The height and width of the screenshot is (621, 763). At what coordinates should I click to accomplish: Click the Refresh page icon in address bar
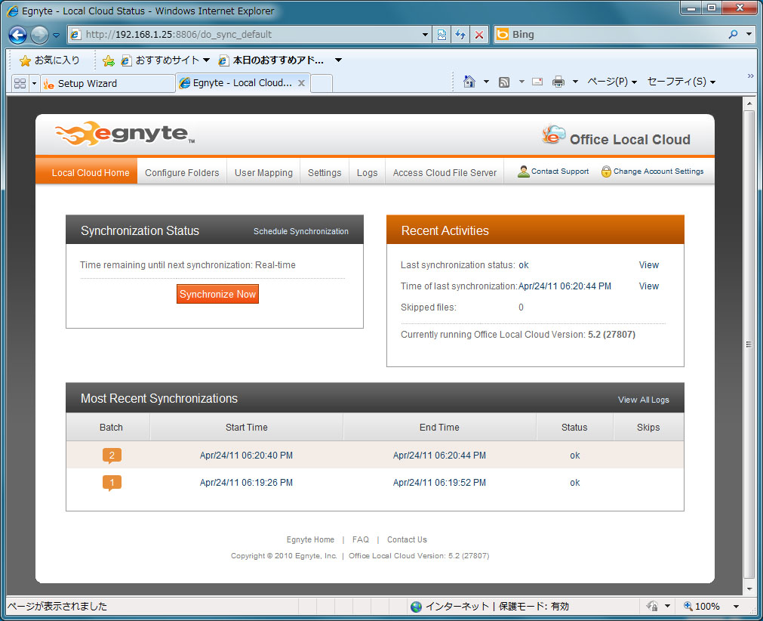pyautogui.click(x=460, y=35)
